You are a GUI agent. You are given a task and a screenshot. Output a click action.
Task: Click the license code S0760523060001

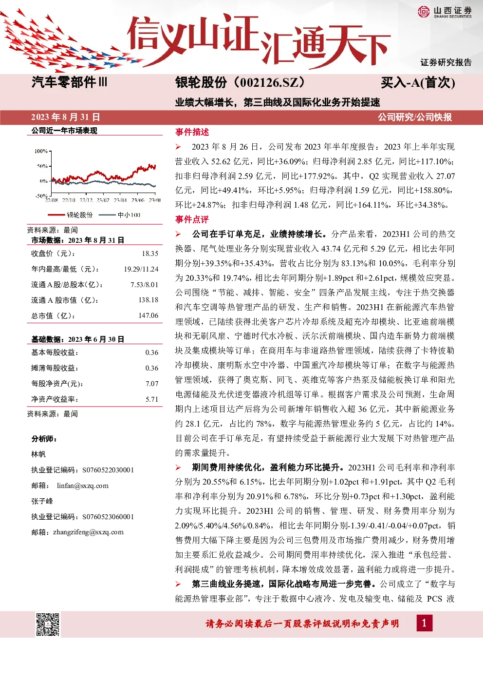(108, 517)
